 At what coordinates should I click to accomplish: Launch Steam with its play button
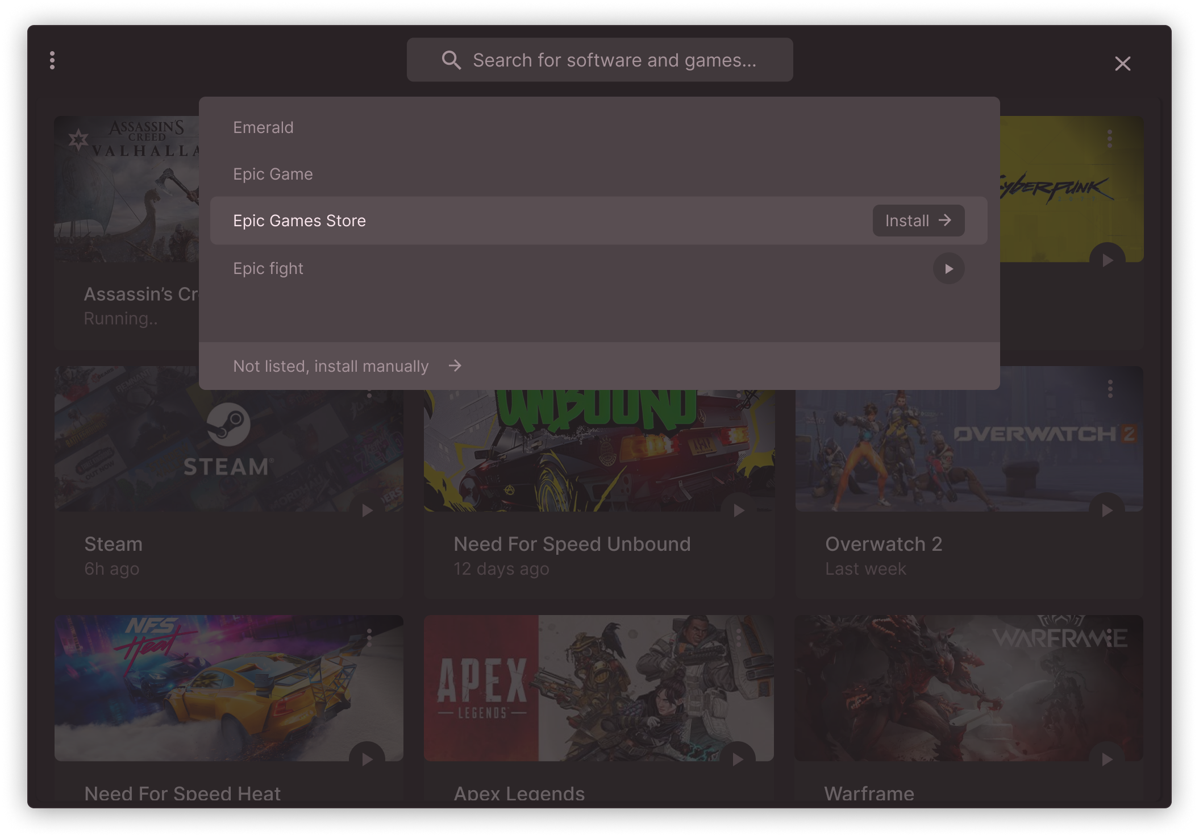point(367,510)
